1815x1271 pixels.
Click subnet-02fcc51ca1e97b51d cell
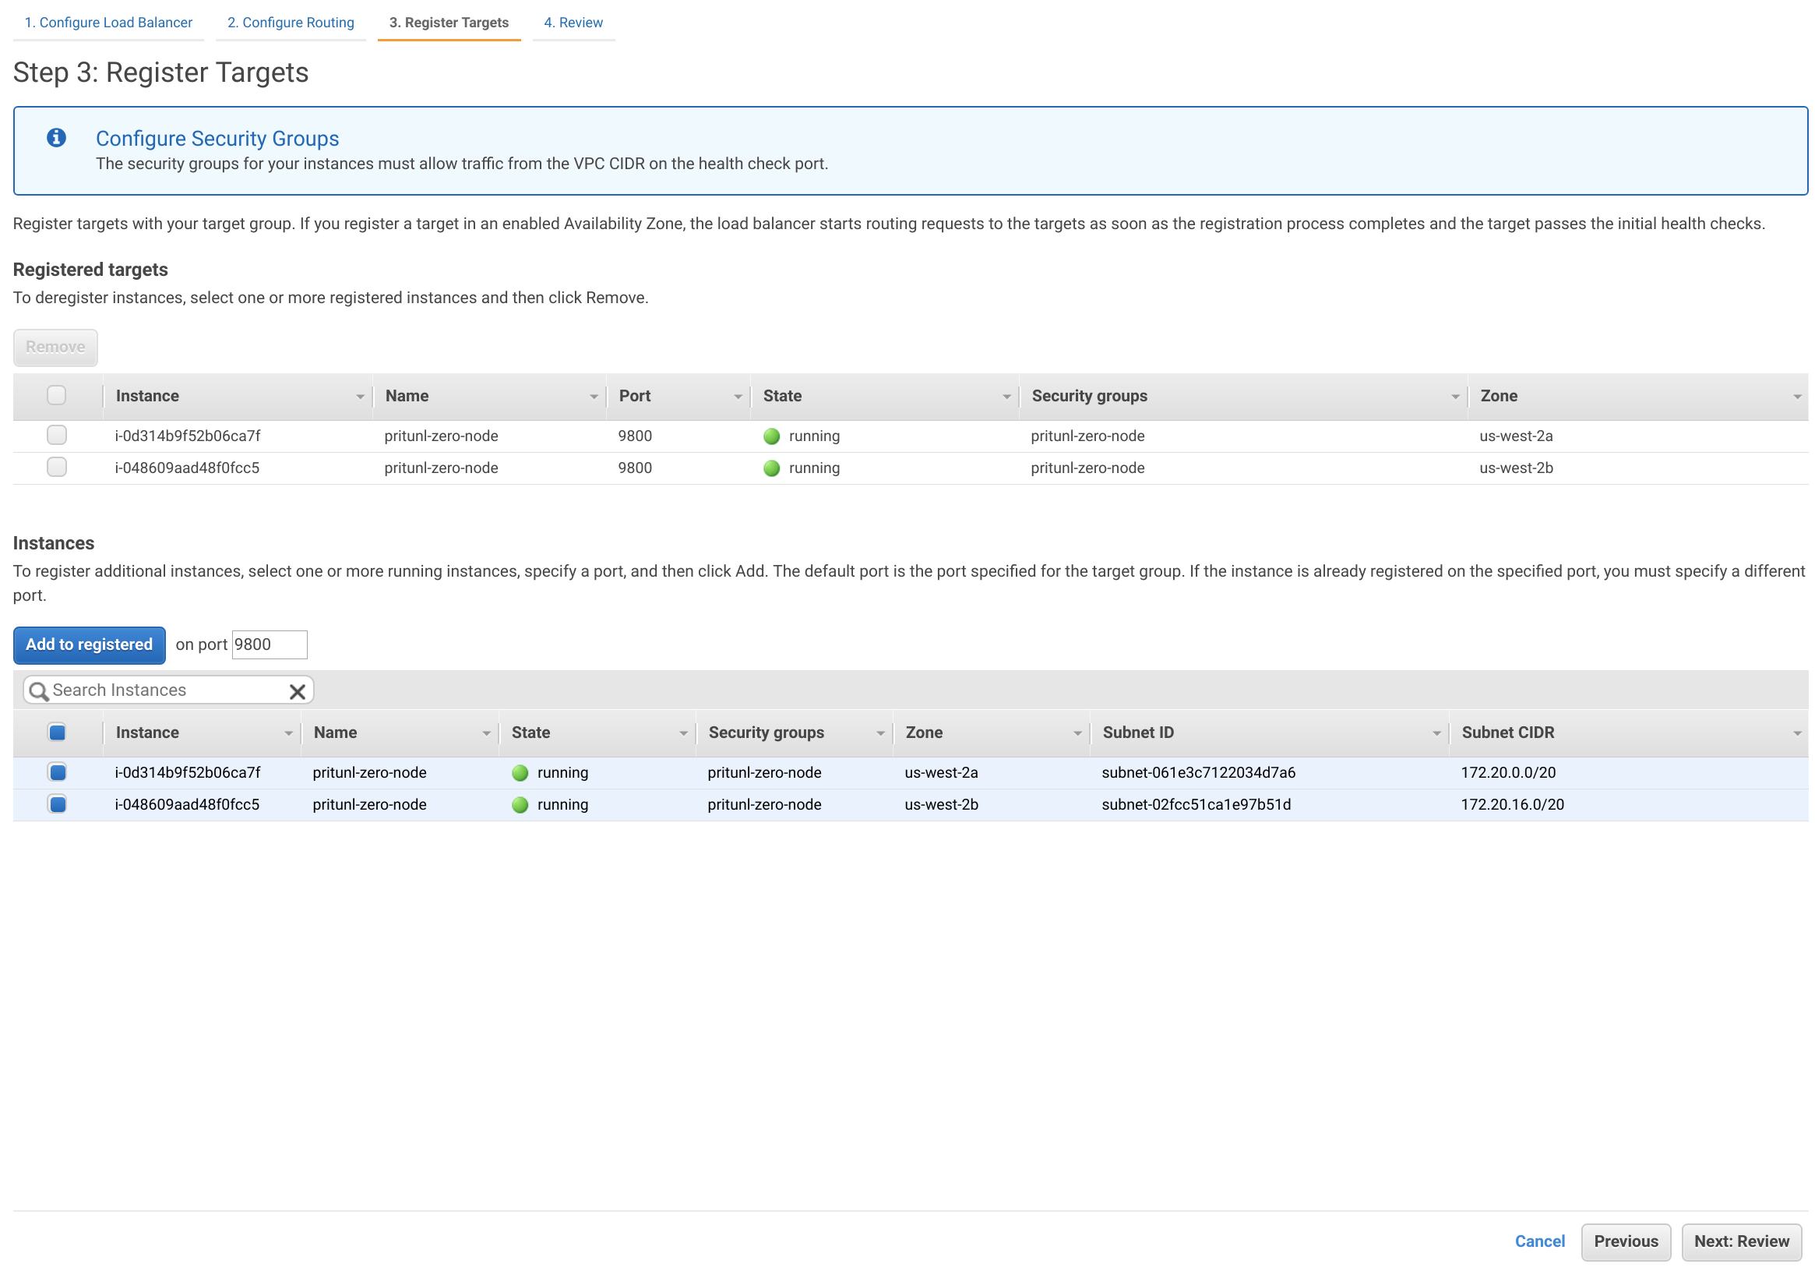pyautogui.click(x=1196, y=804)
